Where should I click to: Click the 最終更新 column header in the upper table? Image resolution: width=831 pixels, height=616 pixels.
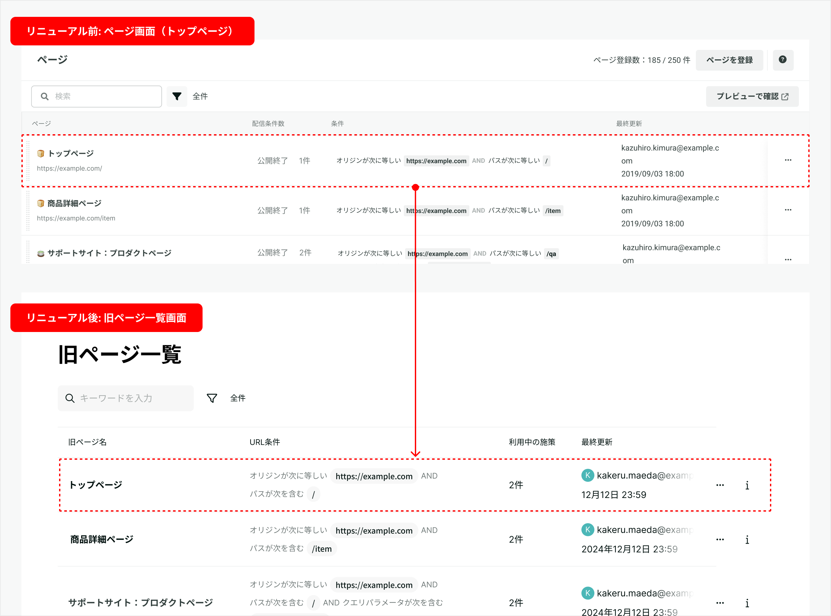click(629, 124)
